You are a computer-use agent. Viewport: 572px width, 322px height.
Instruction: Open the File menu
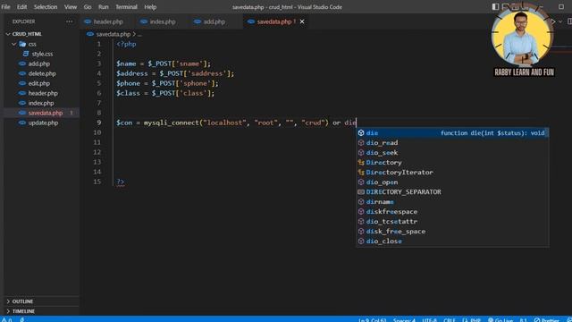[x=6, y=7]
